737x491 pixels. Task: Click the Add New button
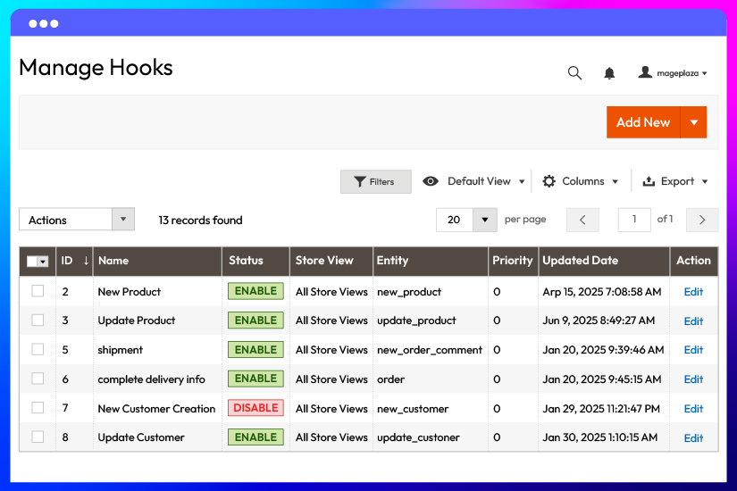tap(642, 122)
